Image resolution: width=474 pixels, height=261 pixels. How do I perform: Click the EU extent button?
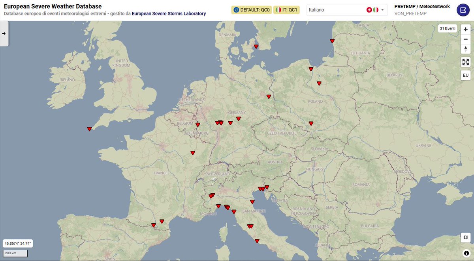(466, 75)
